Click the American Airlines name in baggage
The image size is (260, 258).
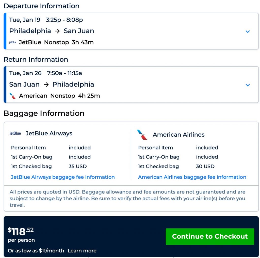178,135
